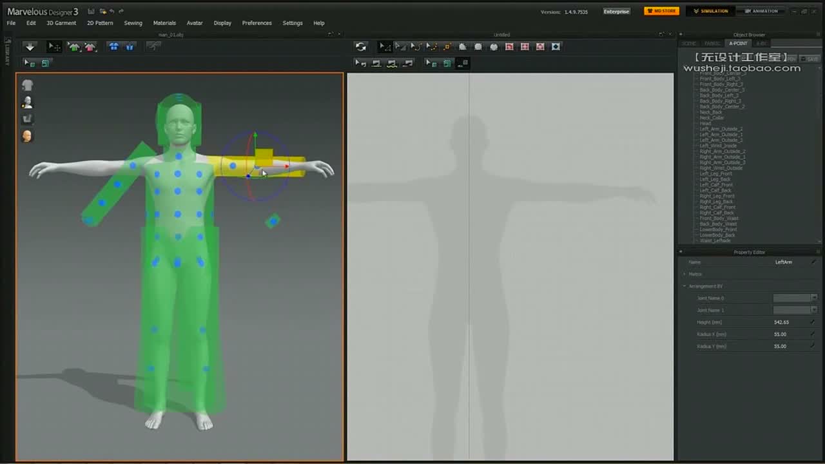This screenshot has height=464, width=825.
Task: Click the MD STORE button
Action: [x=661, y=11]
